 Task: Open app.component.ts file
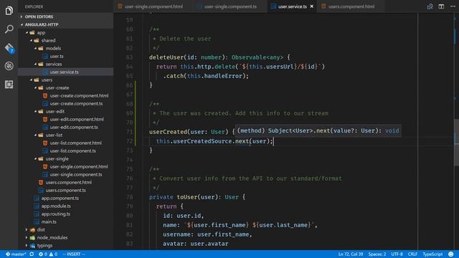(x=60, y=199)
